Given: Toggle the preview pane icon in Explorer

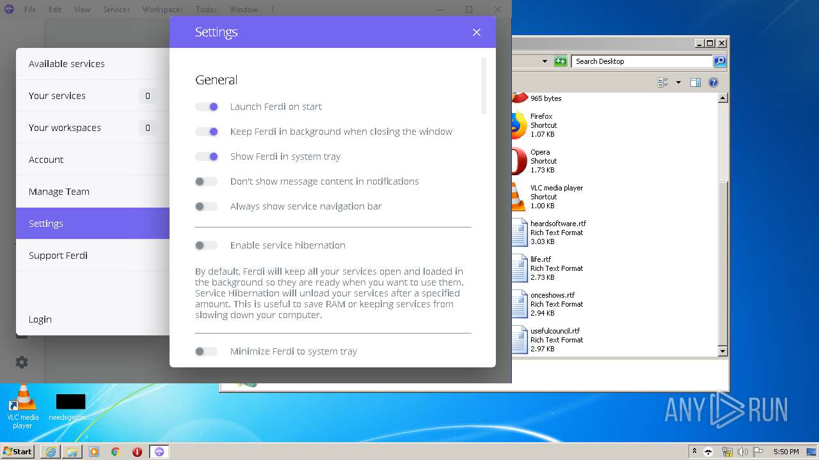Looking at the screenshot, I should pos(696,82).
